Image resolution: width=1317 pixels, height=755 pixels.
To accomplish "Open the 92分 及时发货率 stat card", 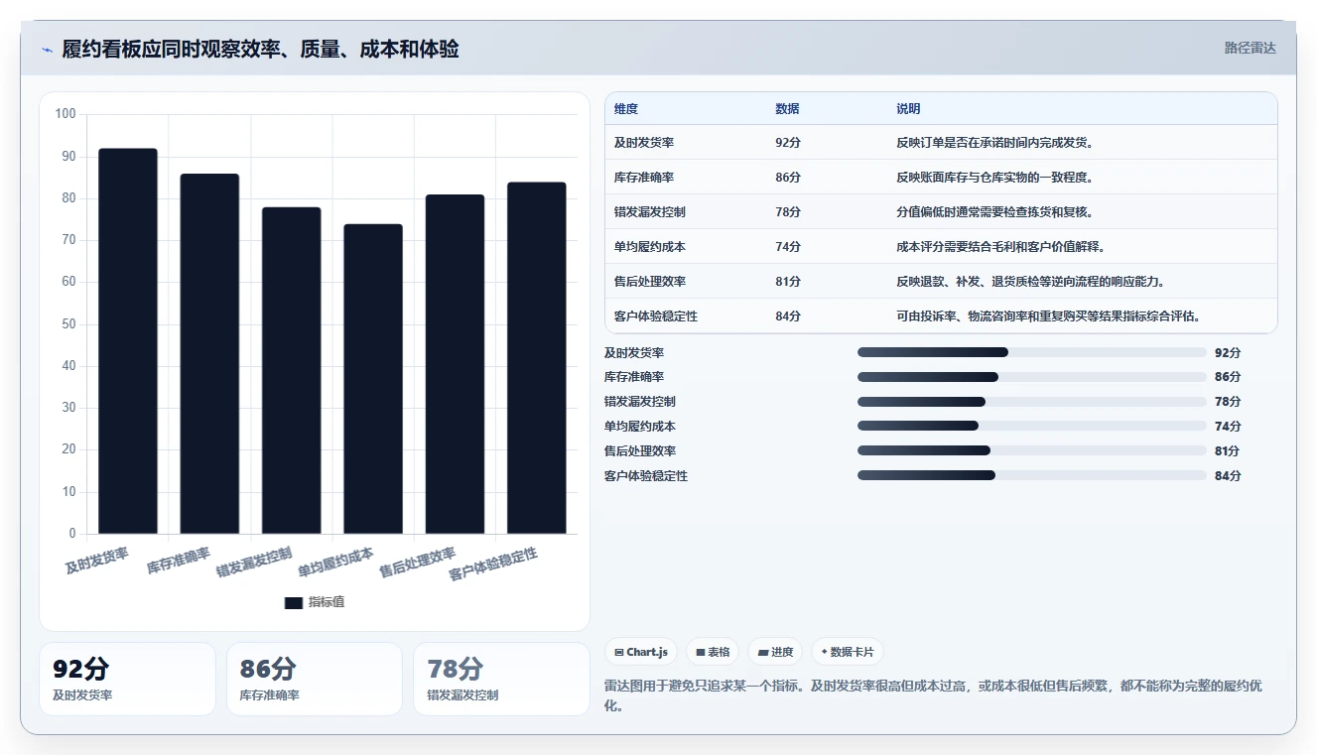I will coord(127,679).
